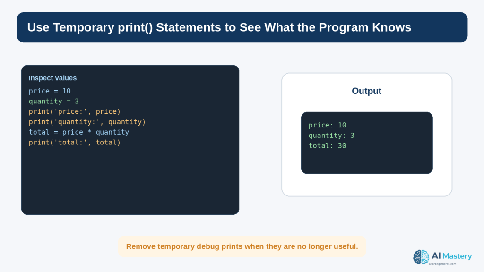Image resolution: width=484 pixels, height=272 pixels.
Task: Click the 'total = price * quantity' line
Action: point(79,132)
